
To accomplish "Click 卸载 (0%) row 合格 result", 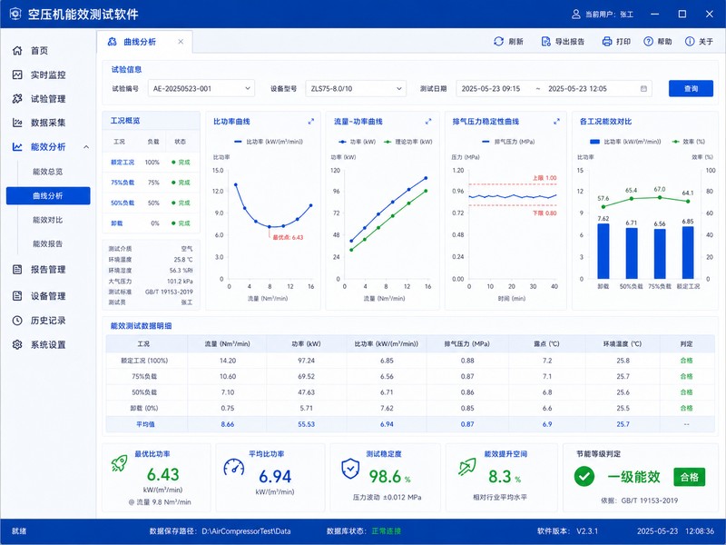I will click(686, 408).
